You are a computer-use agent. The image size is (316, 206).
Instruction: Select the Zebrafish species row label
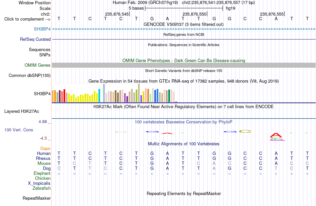pyautogui.click(x=42, y=188)
